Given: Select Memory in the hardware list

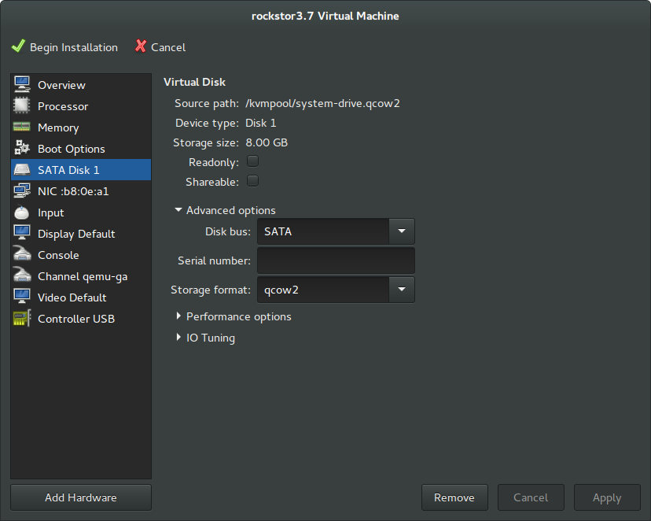Looking at the screenshot, I should point(81,127).
